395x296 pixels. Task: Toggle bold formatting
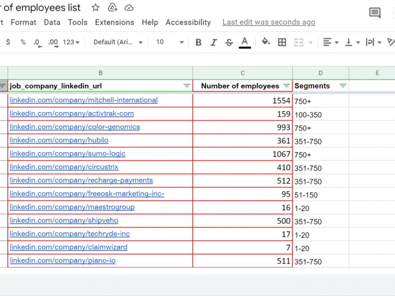pos(199,42)
